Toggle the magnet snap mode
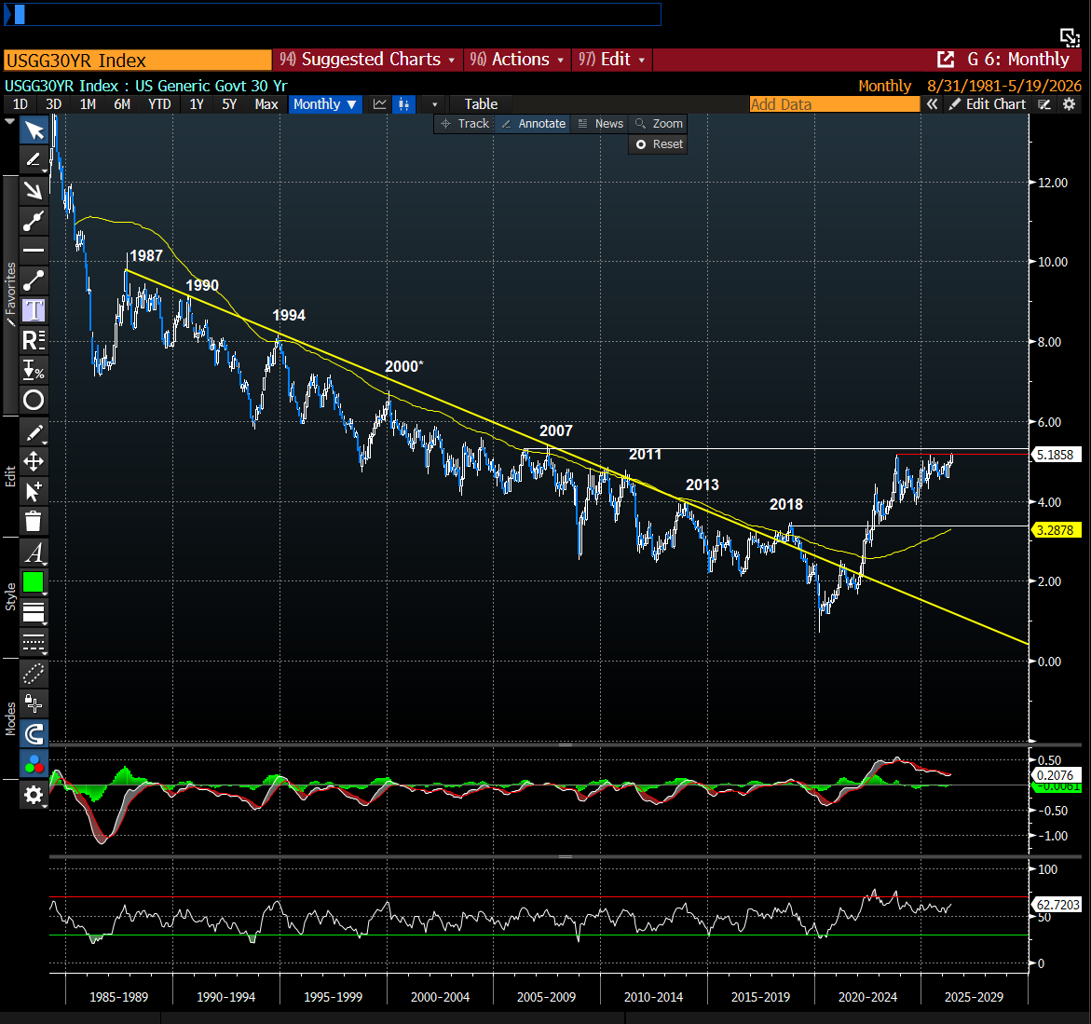This screenshot has width=1091, height=1024. pos(34,734)
